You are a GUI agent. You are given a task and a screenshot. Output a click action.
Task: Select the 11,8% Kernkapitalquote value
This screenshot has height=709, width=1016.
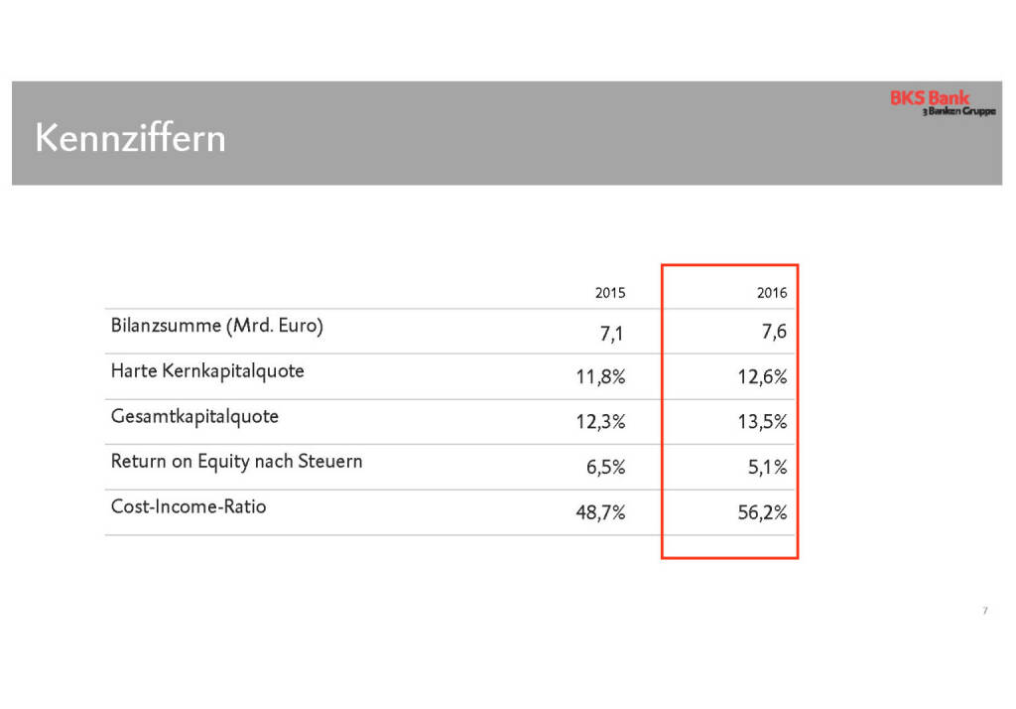601,377
